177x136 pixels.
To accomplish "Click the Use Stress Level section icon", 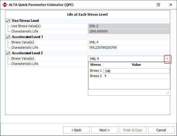I will coord(8,21).
